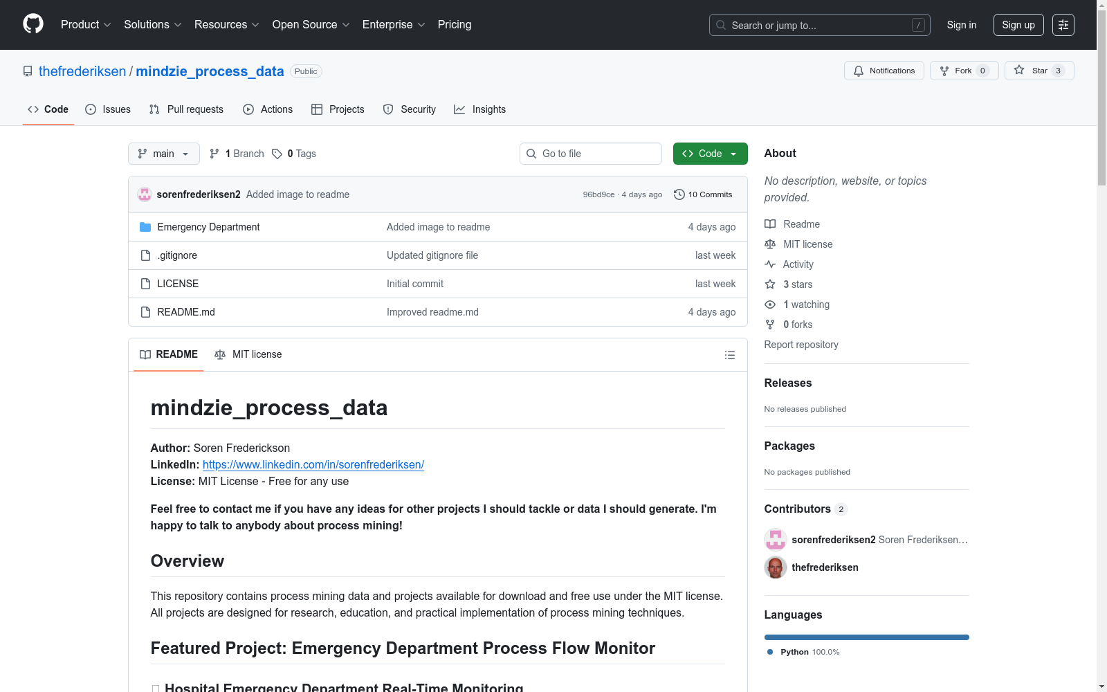
Task: Click Report repository link
Action: pos(801,345)
